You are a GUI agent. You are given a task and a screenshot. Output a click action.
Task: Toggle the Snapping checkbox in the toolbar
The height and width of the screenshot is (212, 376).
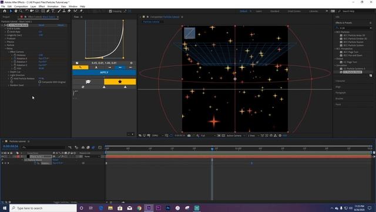pos(110,11)
